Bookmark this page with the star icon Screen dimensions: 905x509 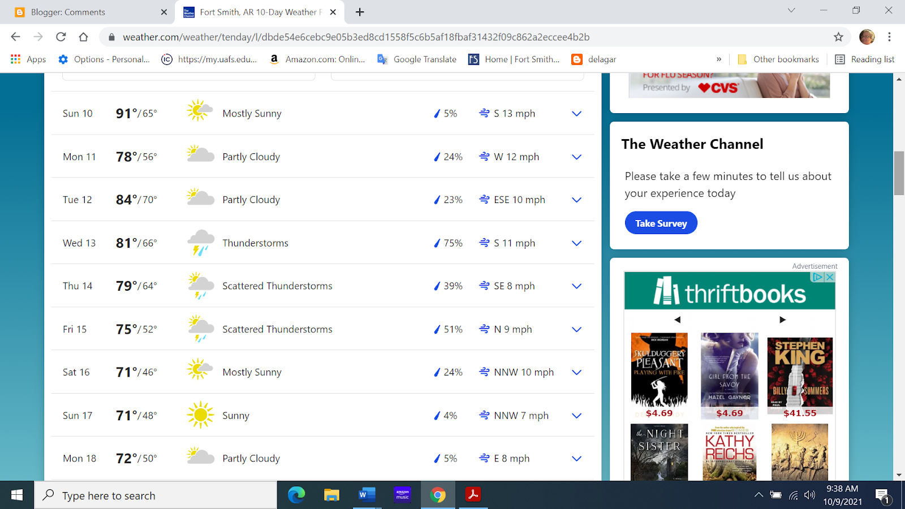pos(838,37)
